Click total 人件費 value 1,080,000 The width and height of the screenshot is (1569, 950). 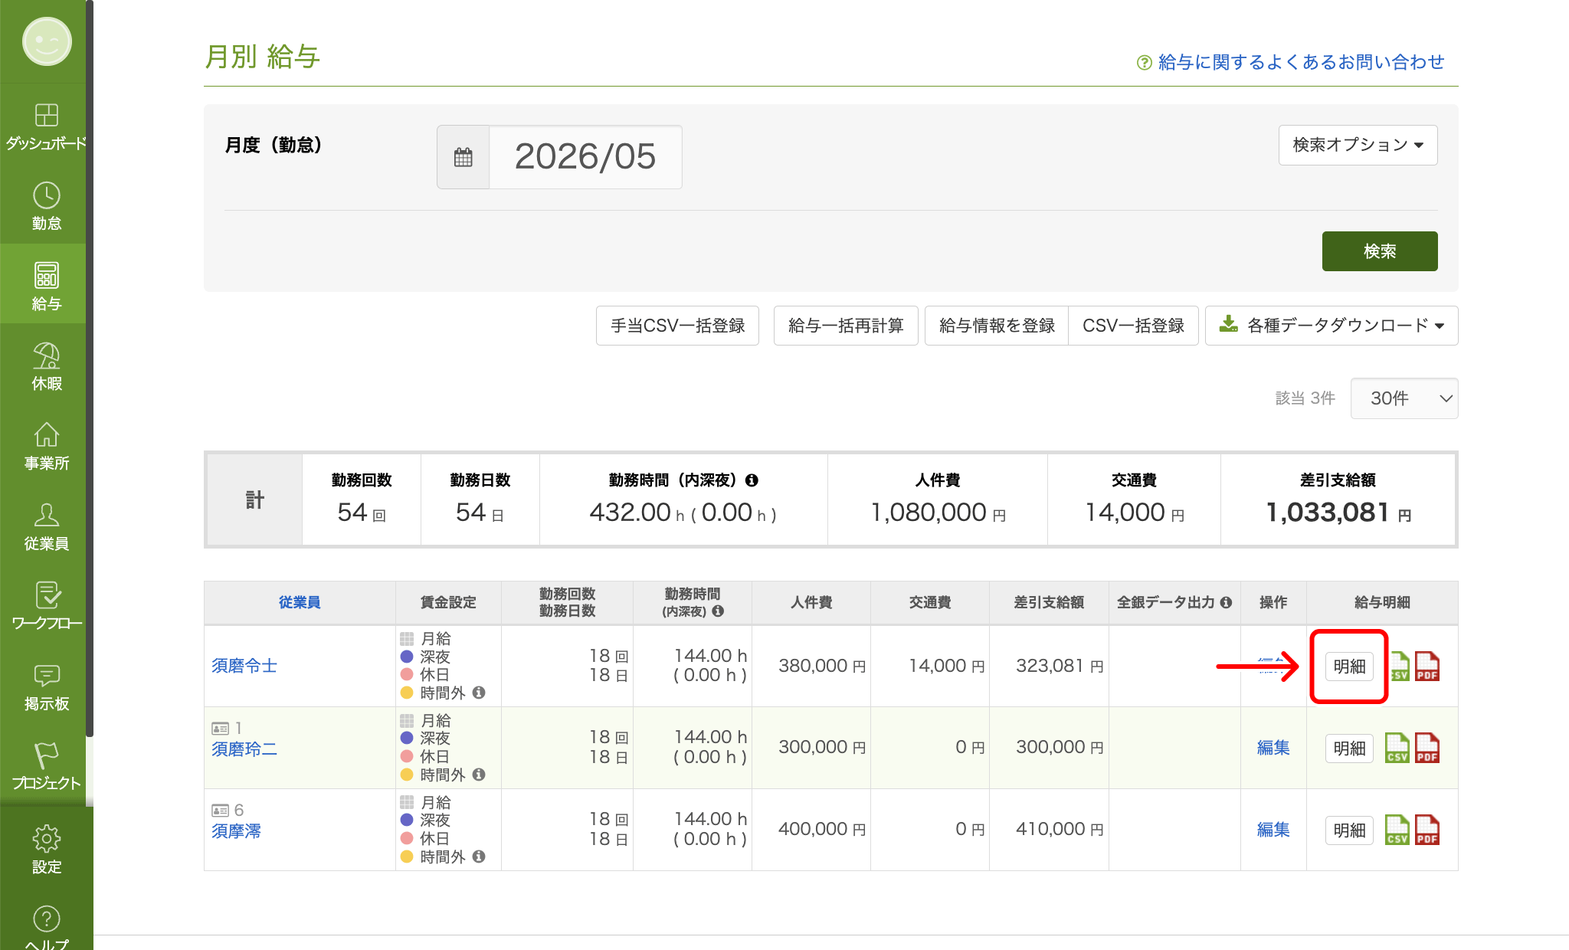(929, 513)
